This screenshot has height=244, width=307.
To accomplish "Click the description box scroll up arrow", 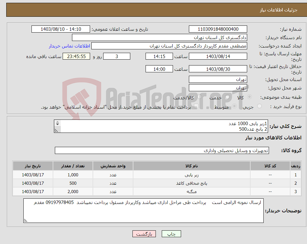I will click(57, 122).
